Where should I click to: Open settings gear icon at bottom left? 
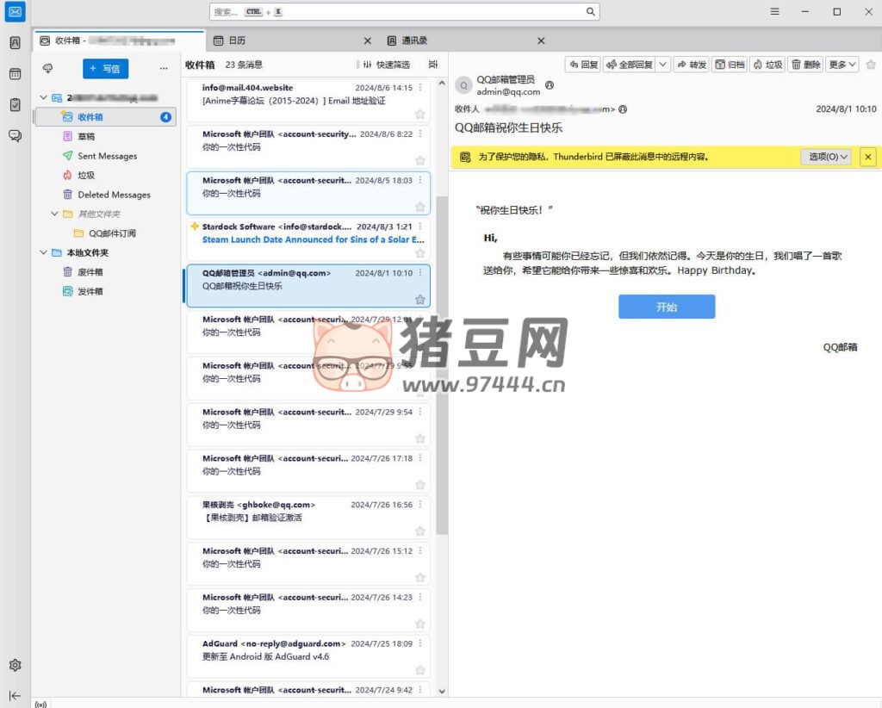(x=15, y=665)
